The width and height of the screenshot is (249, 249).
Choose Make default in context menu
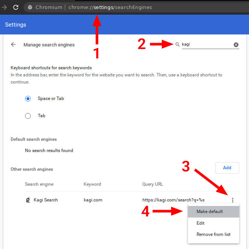pyautogui.click(x=213, y=212)
